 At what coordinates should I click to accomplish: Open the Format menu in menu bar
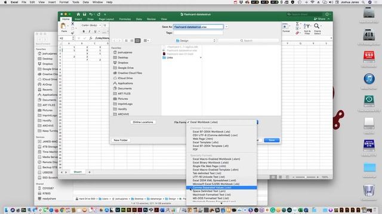[64, 2]
